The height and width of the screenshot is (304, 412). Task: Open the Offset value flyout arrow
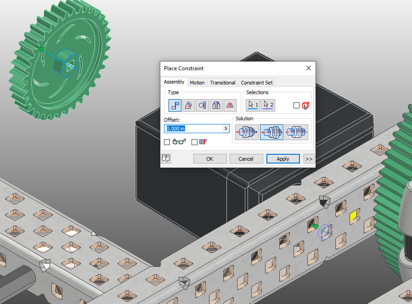226,129
